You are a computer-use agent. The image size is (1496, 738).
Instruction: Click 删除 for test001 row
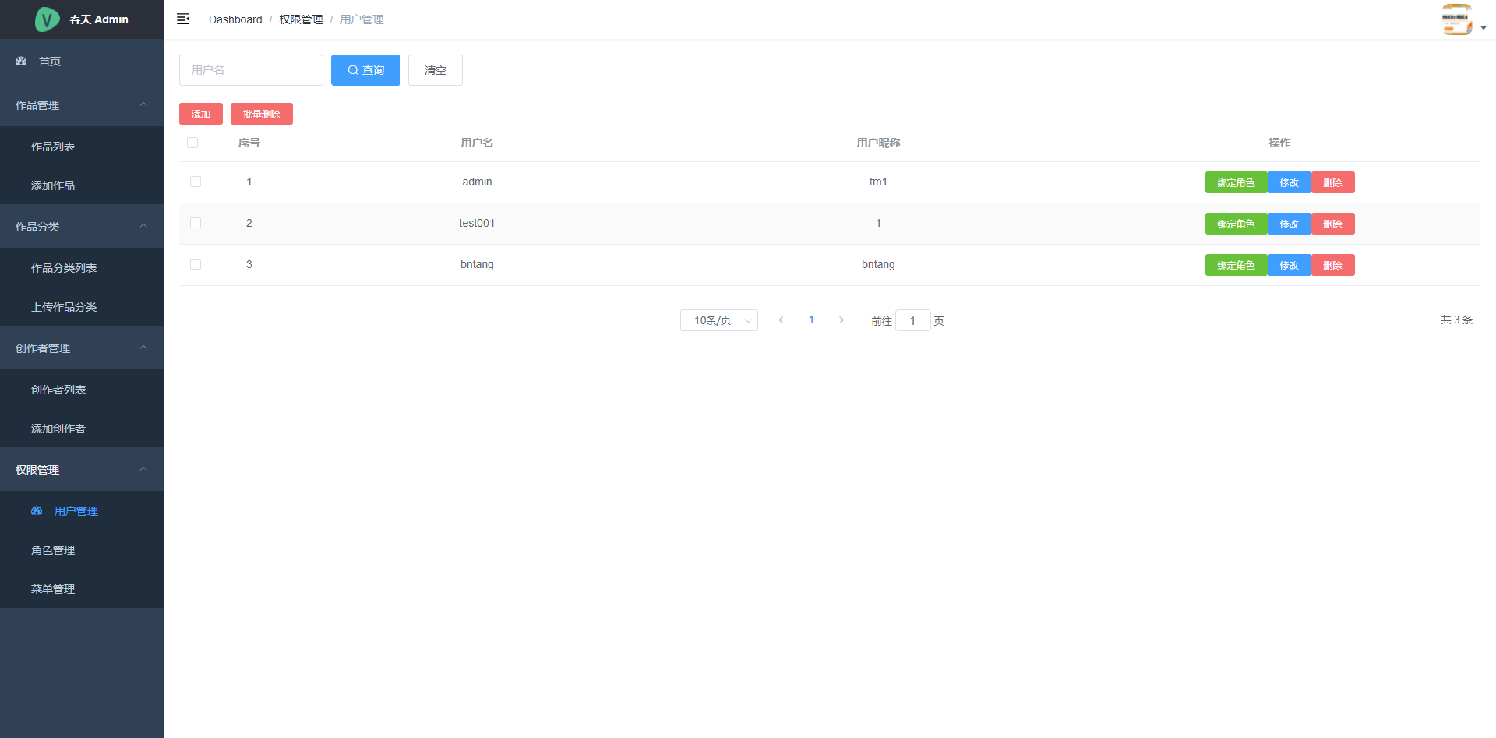point(1333,224)
